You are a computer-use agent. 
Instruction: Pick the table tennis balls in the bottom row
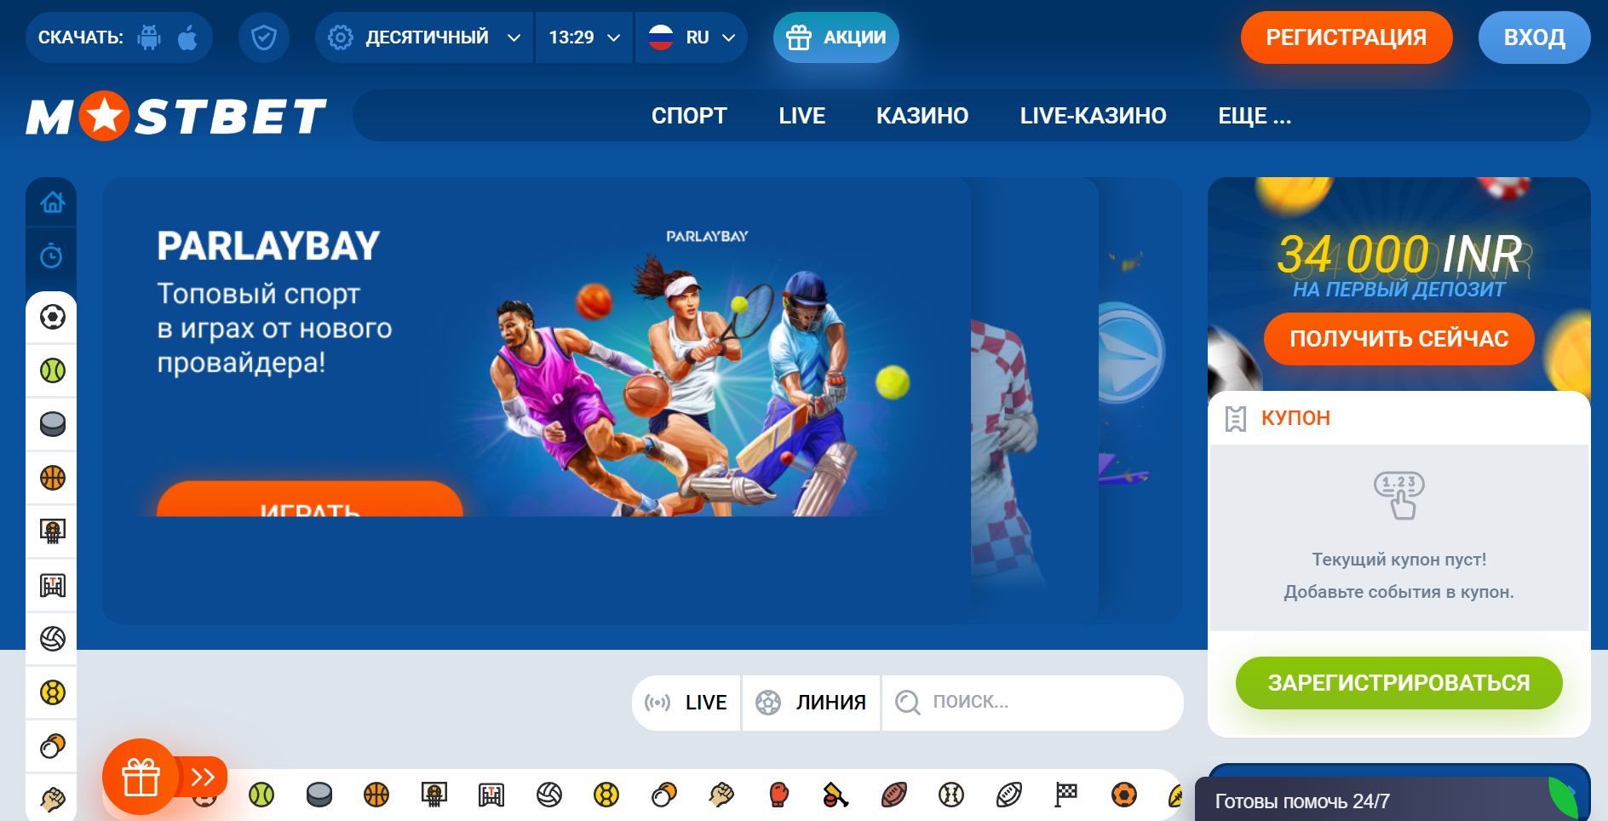664,795
